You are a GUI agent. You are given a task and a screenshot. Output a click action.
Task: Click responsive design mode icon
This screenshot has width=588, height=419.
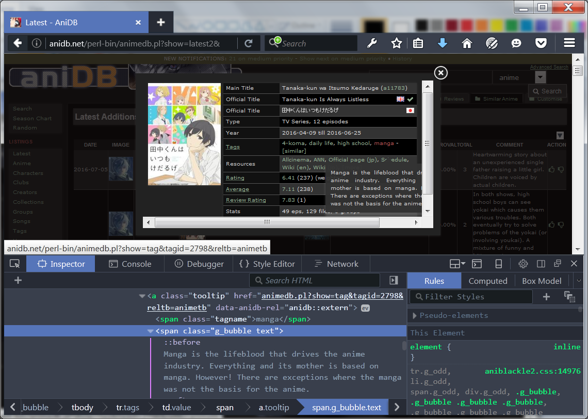[498, 264]
